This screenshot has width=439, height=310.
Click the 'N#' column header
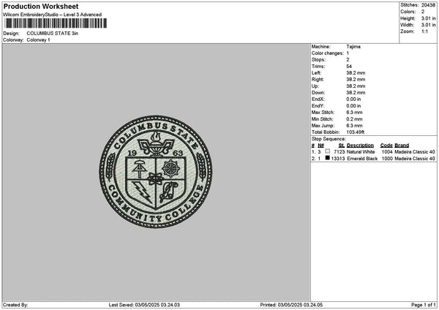pyautogui.click(x=321, y=145)
